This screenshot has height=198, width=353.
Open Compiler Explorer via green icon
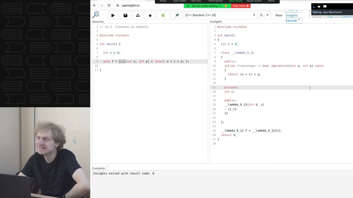point(163,15)
